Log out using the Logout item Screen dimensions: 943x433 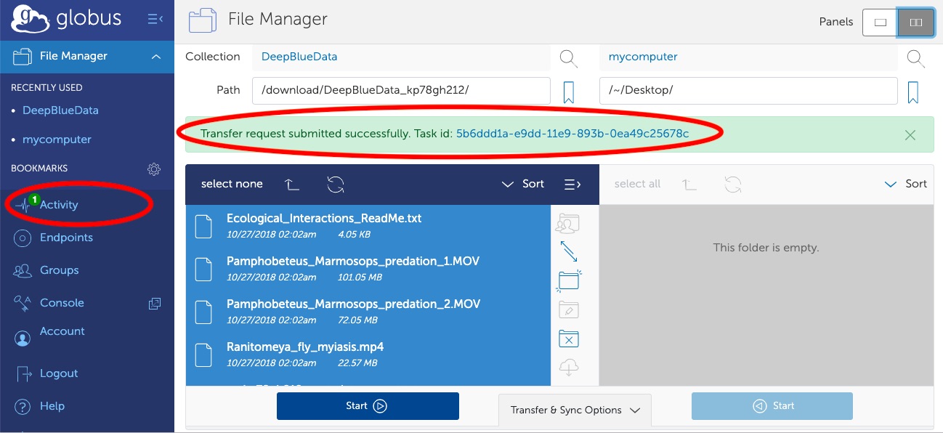[59, 373]
